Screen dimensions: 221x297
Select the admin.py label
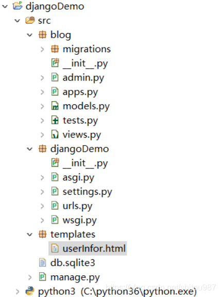(x=83, y=78)
